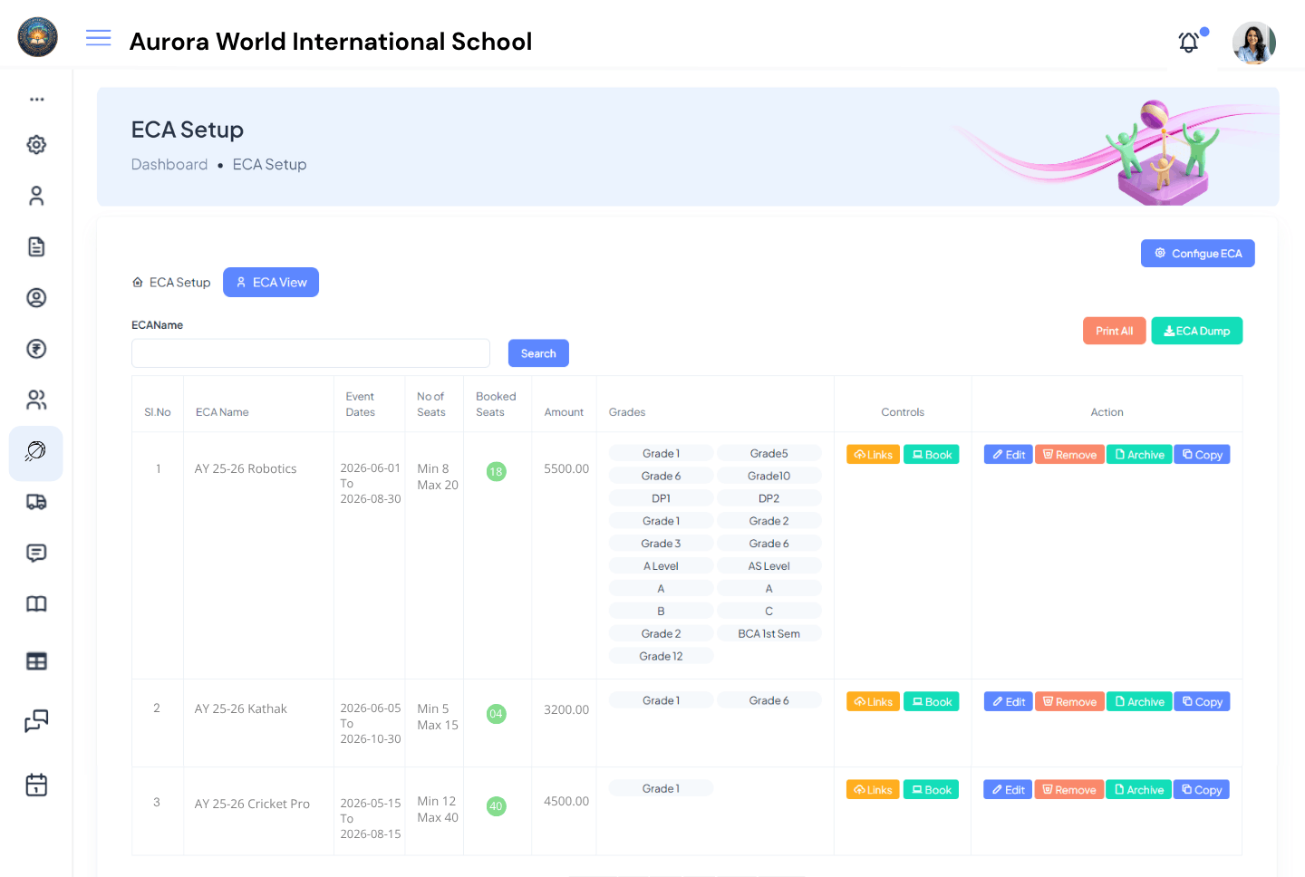The width and height of the screenshot is (1305, 877).
Task: Toggle the DP1 grade chip for Robotics
Action: pos(661,497)
